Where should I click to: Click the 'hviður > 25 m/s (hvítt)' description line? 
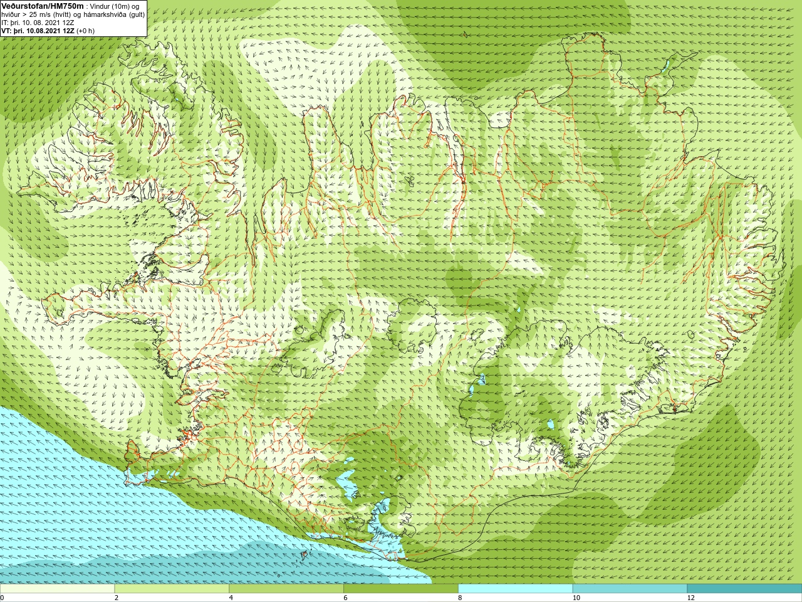click(73, 14)
